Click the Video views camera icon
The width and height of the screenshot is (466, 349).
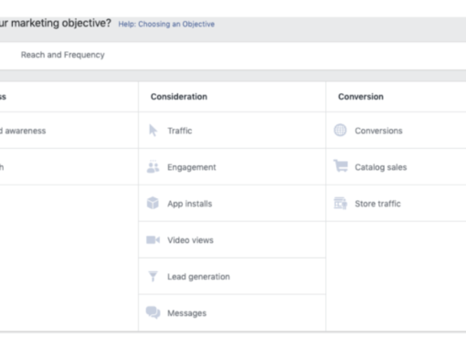(x=153, y=240)
